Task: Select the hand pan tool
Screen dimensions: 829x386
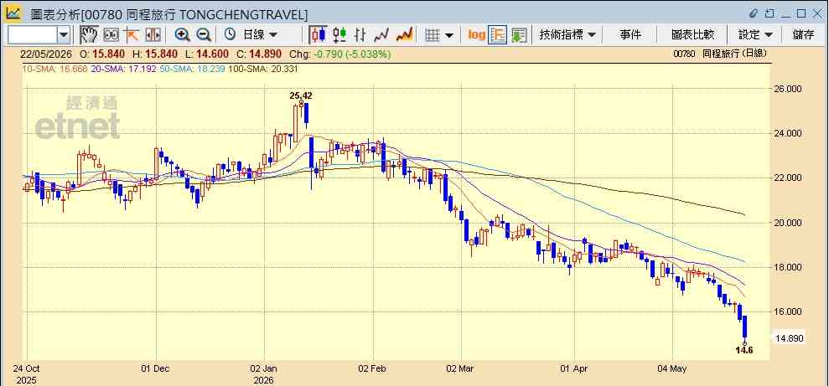Action: [89, 35]
